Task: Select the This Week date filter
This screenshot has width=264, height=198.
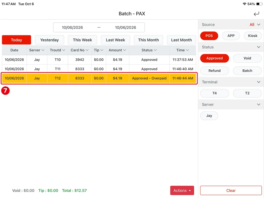Action: tap(82, 40)
